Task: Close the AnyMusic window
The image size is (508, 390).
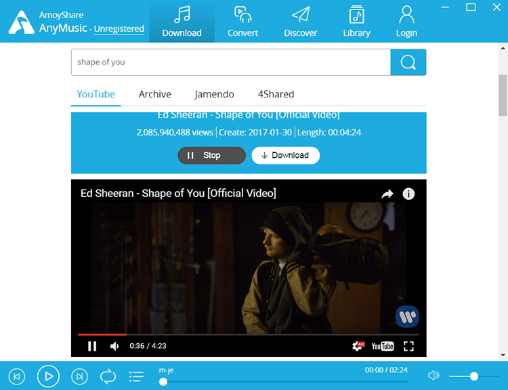Action: click(496, 7)
